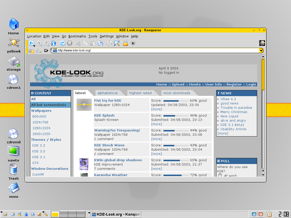Print the page with the printer icon

coord(100,43)
